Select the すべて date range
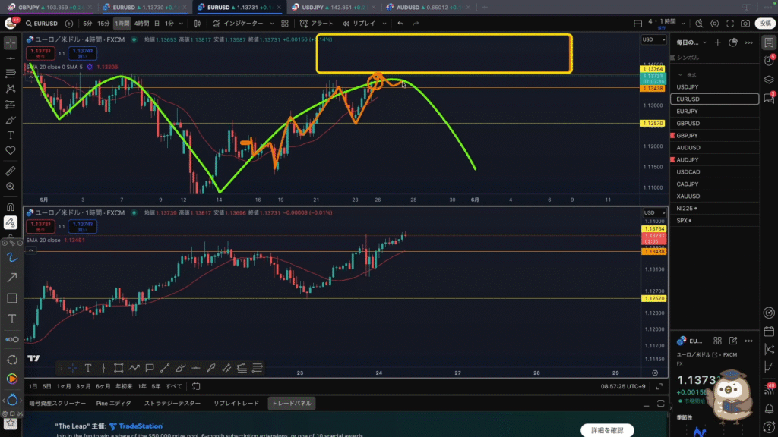The image size is (778, 437). pyautogui.click(x=174, y=386)
